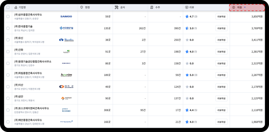Check the box for (주)해안종합건축사사무소
The height and width of the screenshot is (132, 269).
pos(8,122)
